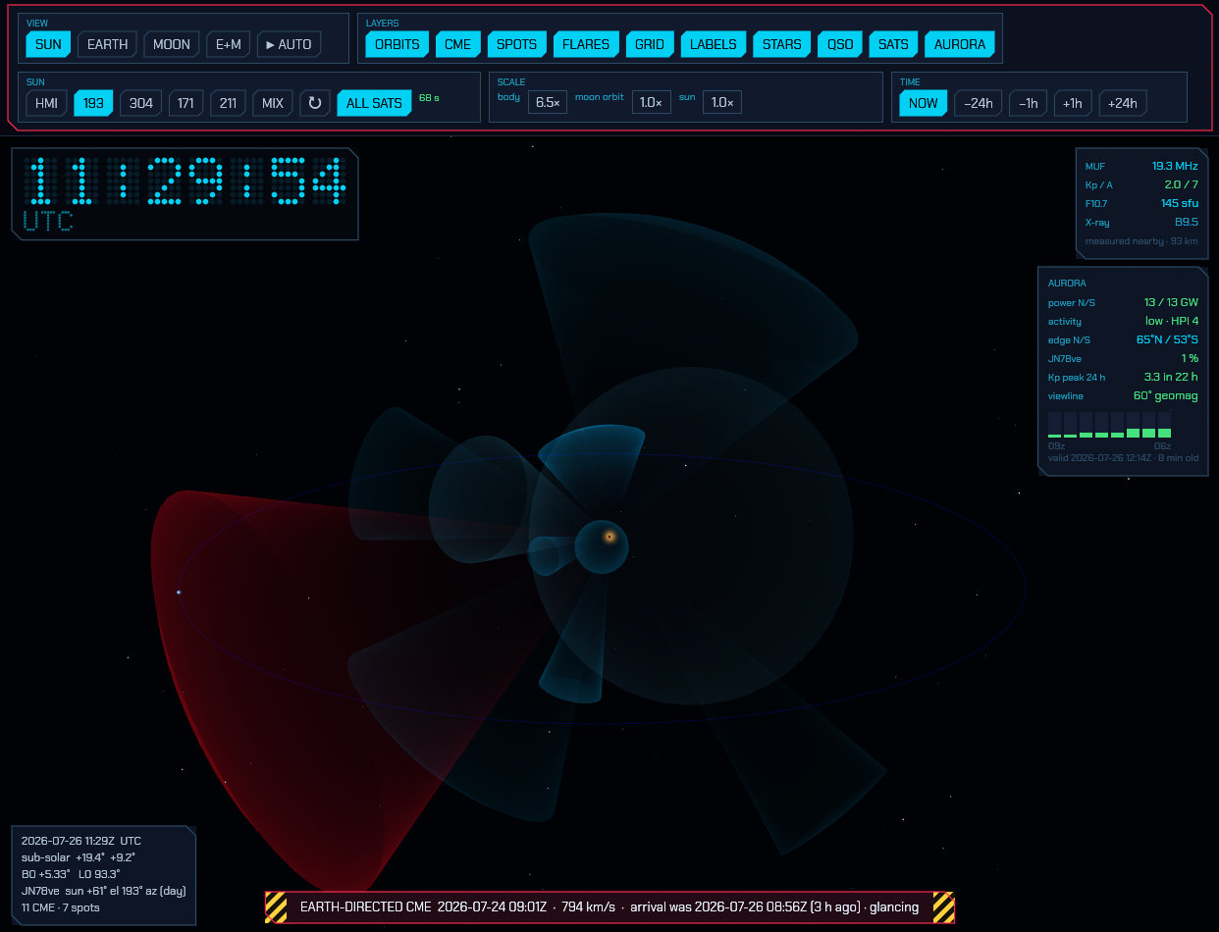Click the moon orbit scale field
Image resolution: width=1219 pixels, height=932 pixels.
(652, 102)
